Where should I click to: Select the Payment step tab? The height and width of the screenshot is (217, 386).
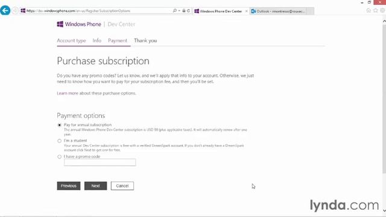point(118,40)
